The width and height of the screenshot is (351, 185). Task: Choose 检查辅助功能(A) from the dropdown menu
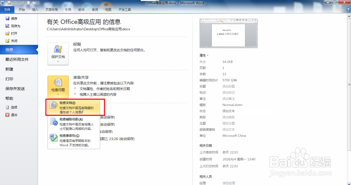(74, 124)
